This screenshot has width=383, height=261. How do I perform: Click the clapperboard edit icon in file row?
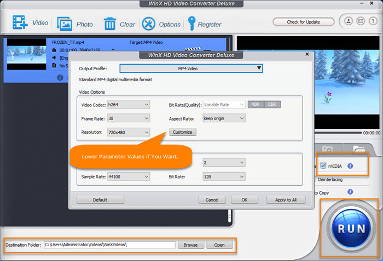point(193,49)
